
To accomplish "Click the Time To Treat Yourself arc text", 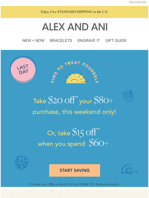I will pyautogui.click(x=75, y=72).
